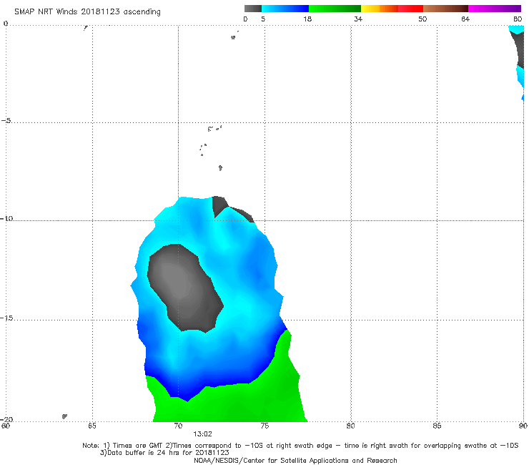The height and width of the screenshot is (465, 529).
Task: Click longitude axis label '85'
Action: click(x=437, y=426)
